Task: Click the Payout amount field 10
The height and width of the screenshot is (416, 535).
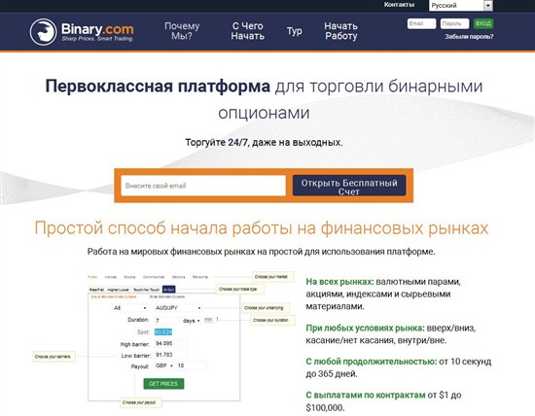Action: (x=192, y=365)
